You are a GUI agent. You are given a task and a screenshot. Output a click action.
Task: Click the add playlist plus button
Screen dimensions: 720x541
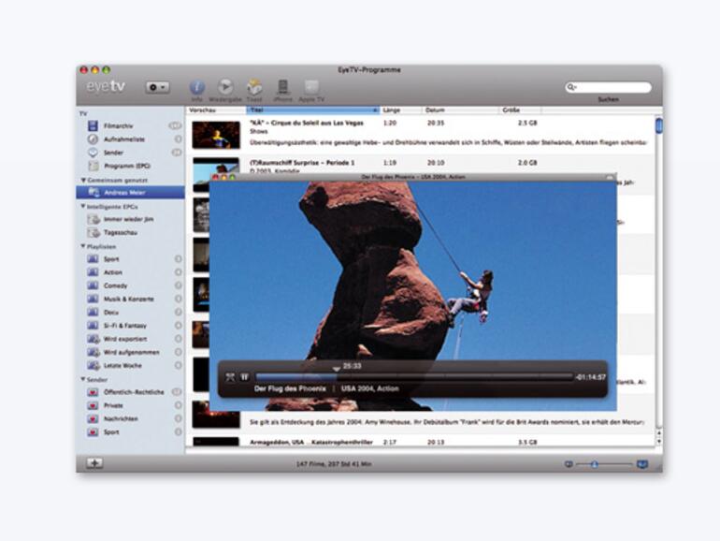coord(94,463)
